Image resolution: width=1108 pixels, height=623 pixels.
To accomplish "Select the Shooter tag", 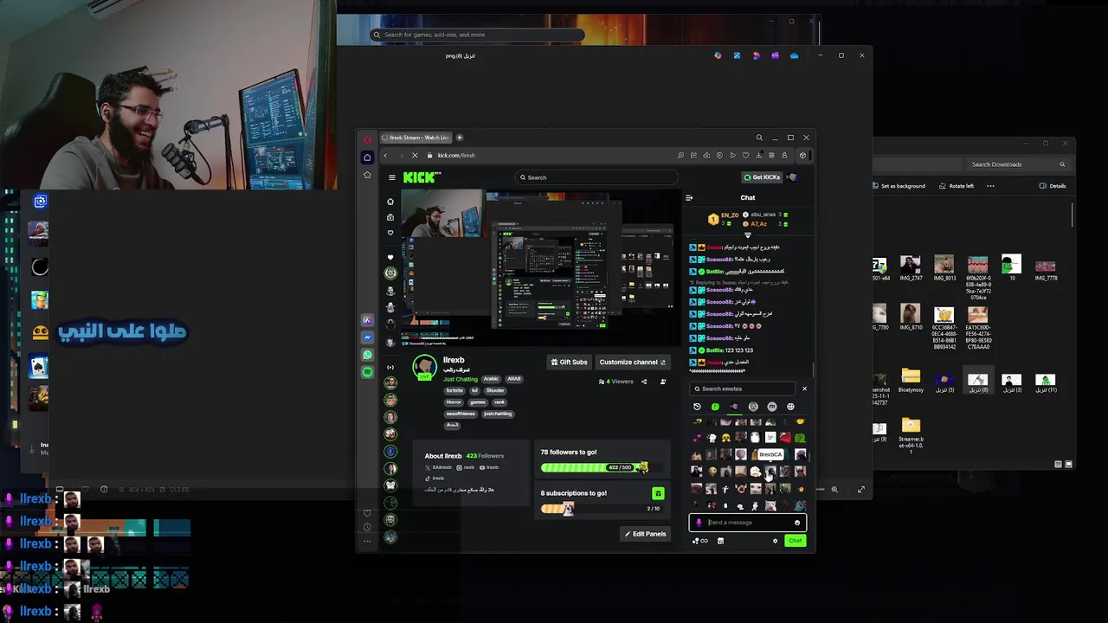I will pyautogui.click(x=495, y=390).
